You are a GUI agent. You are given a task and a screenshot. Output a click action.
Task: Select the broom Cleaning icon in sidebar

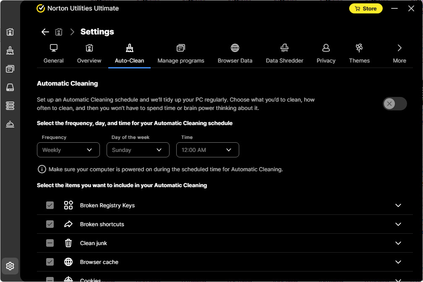pyautogui.click(x=10, y=50)
